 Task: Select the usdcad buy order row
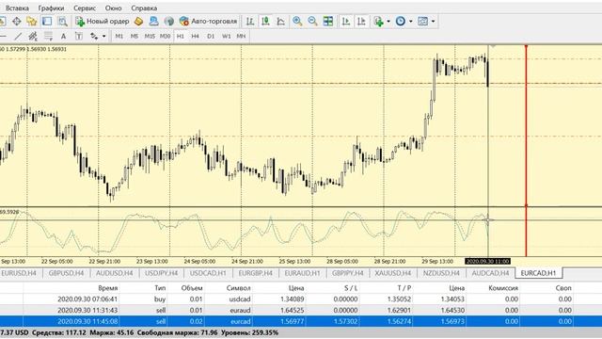tap(301, 299)
